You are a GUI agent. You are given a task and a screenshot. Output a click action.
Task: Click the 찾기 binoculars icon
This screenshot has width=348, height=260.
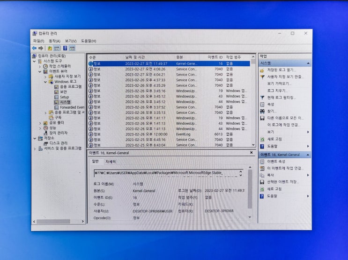pos(262,111)
